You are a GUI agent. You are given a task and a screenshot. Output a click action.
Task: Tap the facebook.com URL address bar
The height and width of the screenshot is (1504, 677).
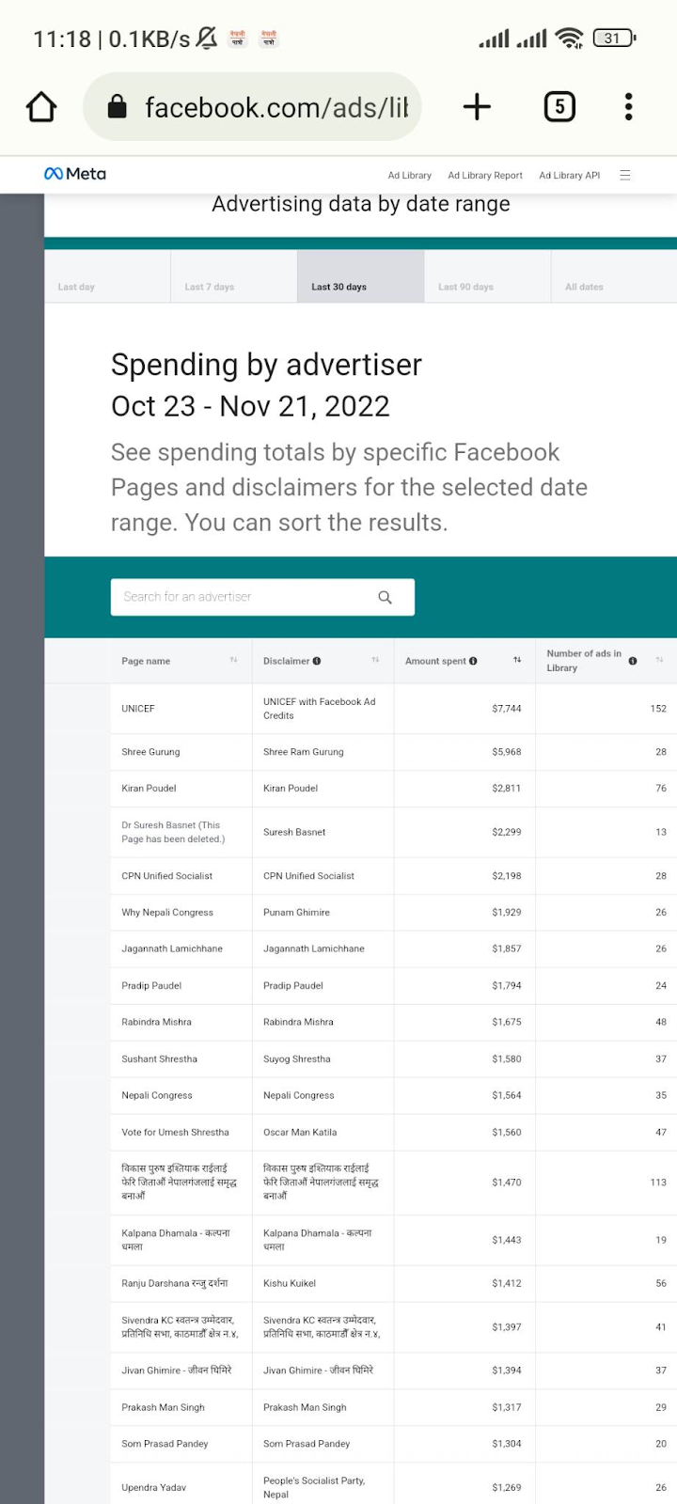[x=252, y=107]
